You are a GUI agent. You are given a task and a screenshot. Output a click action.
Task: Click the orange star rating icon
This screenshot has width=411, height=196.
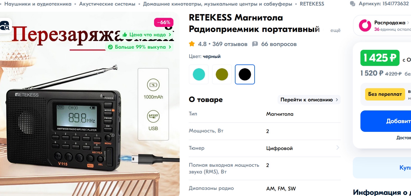[192, 44]
